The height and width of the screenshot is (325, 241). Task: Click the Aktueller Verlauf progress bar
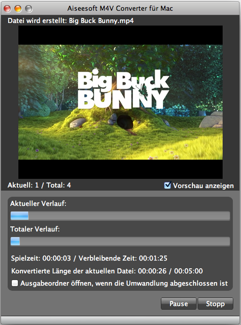tap(120, 216)
